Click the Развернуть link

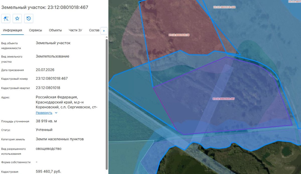(x=44, y=113)
